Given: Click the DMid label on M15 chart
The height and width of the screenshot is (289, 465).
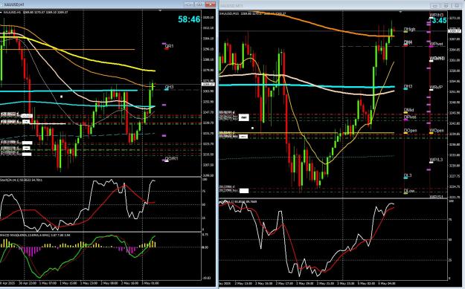Looking at the screenshot, I should [408, 110].
